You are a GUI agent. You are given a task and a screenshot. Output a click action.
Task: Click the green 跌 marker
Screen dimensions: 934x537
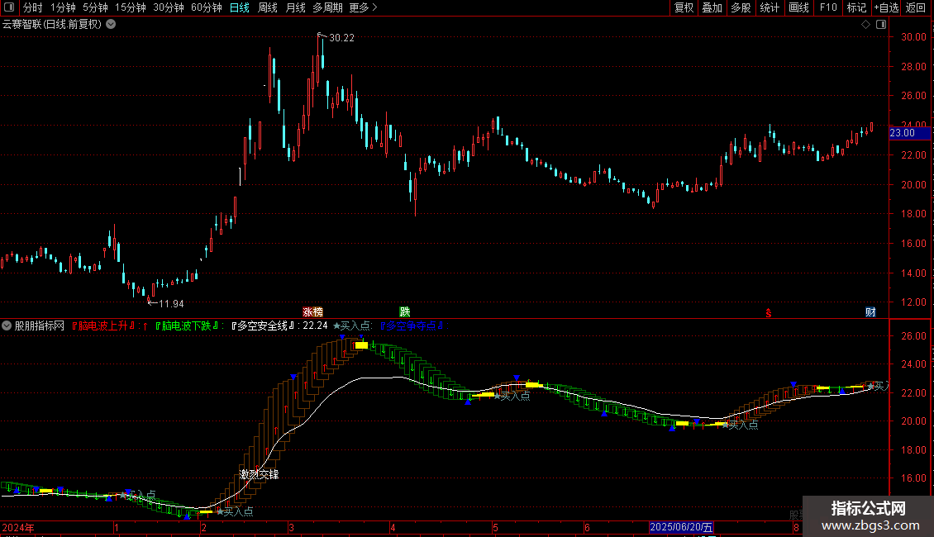(x=405, y=312)
